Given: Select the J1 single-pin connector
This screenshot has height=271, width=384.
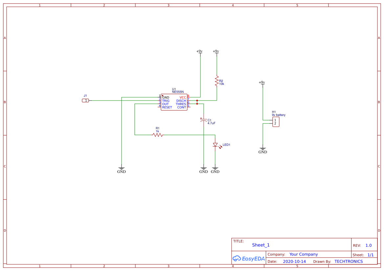Looking at the screenshot, I should 85,100.
